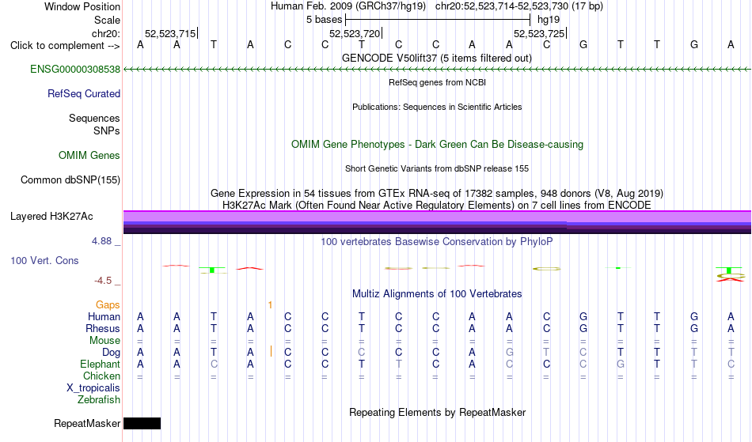The image size is (752, 442).
Task: Click the 52,523,720 ruler coordinate
Action: point(355,33)
